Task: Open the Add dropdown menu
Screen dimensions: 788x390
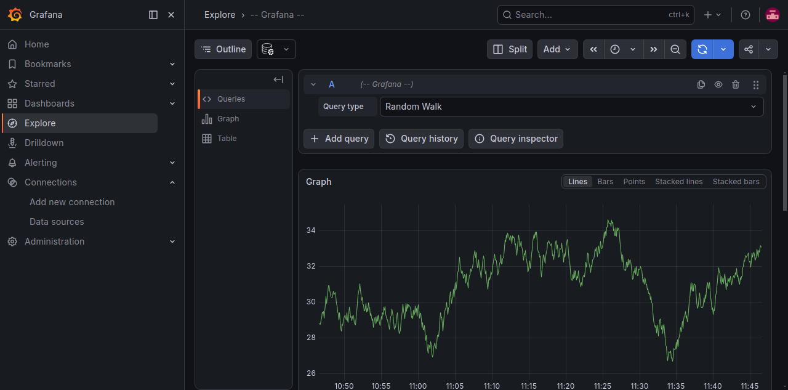Action: (x=557, y=49)
